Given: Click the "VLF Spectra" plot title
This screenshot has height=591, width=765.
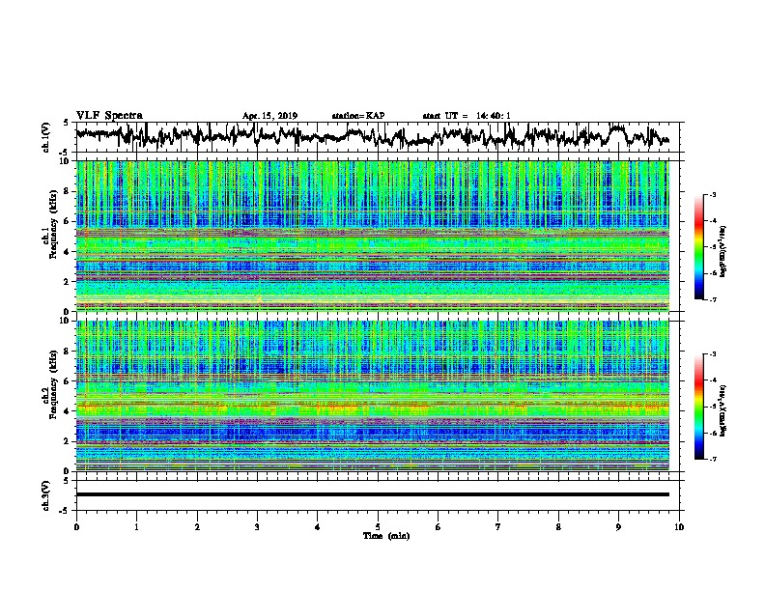Looking at the screenshot, I should tap(109, 116).
